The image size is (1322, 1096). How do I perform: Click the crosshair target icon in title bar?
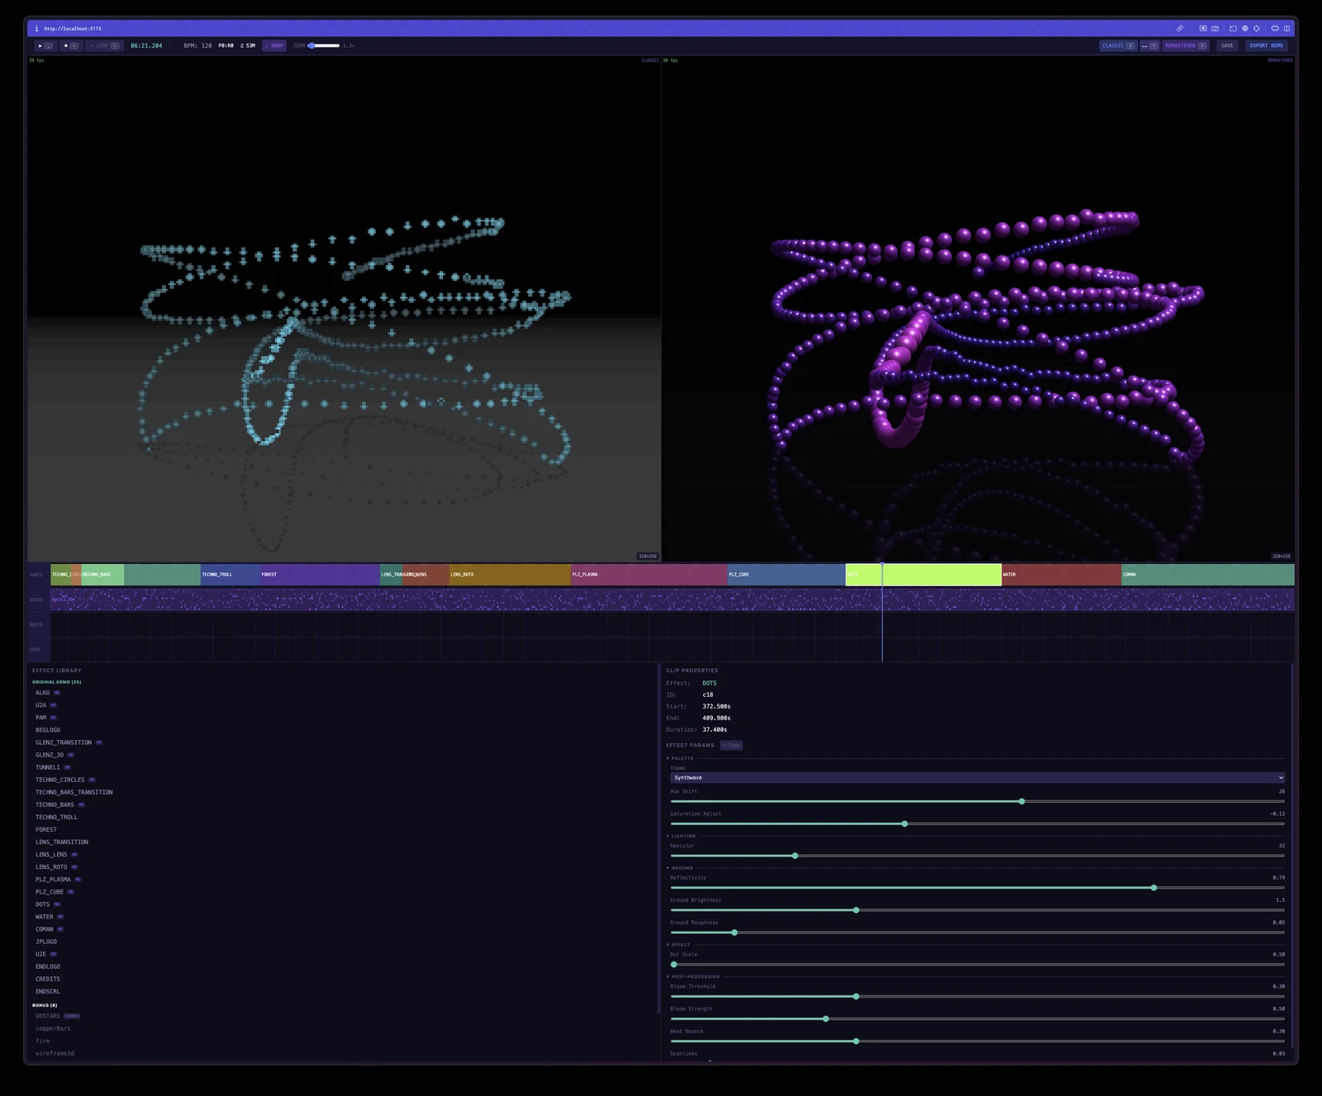tap(1257, 28)
